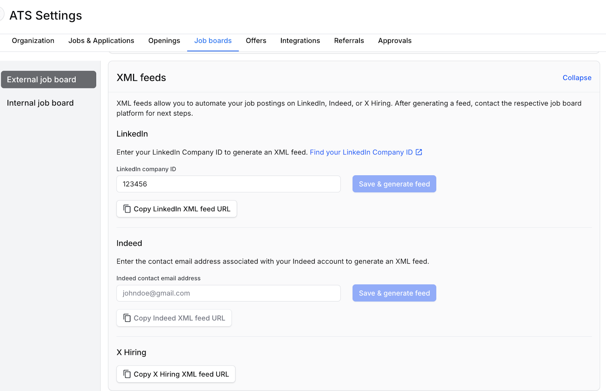606x391 pixels.
Task: Select External job board in sidebar
Action: tap(48, 80)
